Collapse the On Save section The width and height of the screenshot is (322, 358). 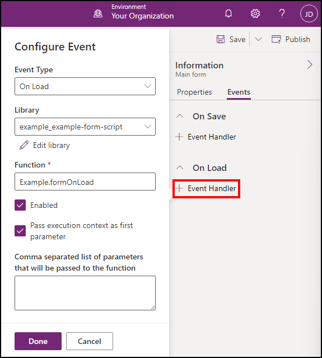tap(180, 116)
